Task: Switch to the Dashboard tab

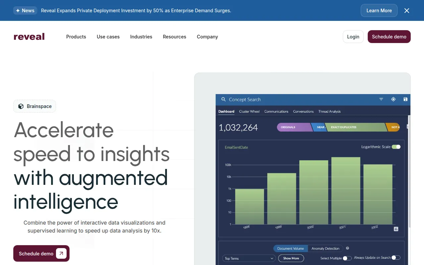Action: [226, 111]
